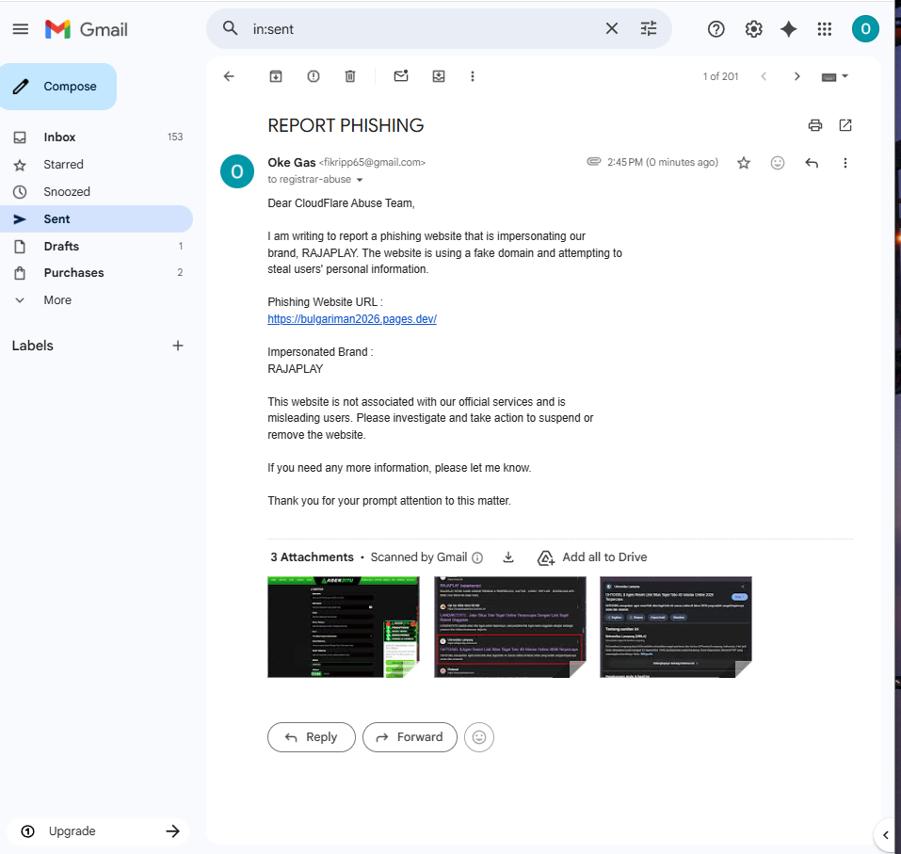Download all attachments

pos(508,556)
